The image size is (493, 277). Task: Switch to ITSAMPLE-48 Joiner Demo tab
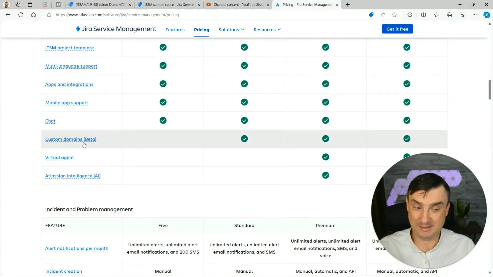[100, 5]
